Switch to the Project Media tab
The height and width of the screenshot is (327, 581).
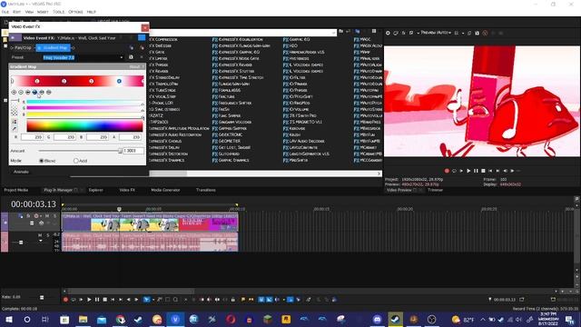pos(16,190)
